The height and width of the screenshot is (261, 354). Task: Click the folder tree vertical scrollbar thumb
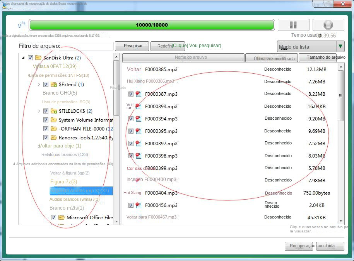click(116, 88)
